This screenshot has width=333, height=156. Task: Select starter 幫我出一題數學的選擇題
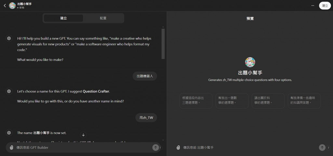[232, 101]
